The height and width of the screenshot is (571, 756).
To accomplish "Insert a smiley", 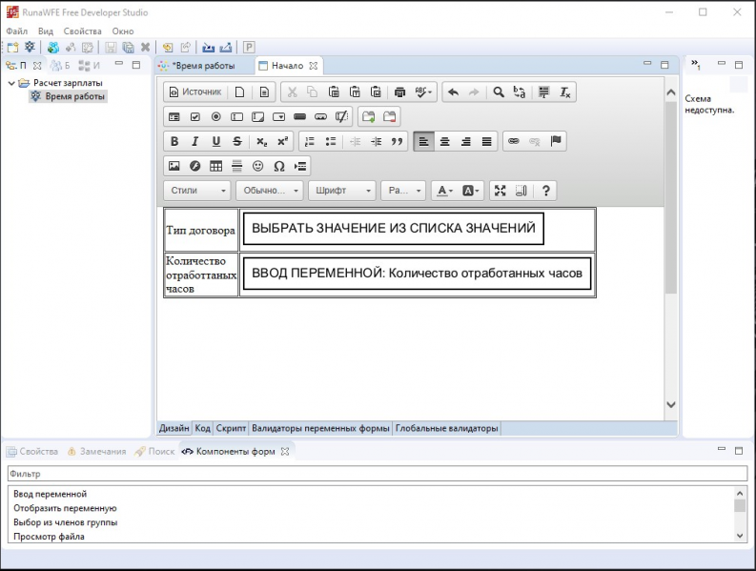I will coord(258,166).
